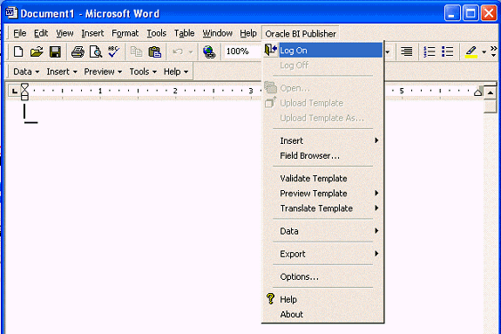Open the Help dropdown on BI Publisher toolbar
The width and height of the screenshot is (501, 334).
click(x=176, y=72)
